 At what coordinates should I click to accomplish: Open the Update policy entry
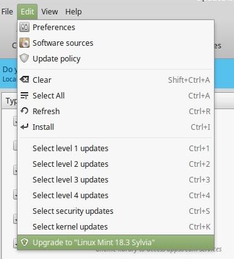pos(115,58)
